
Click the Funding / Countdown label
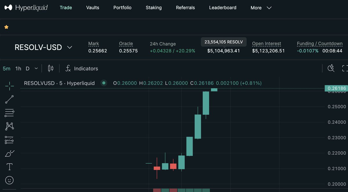pos(320,44)
